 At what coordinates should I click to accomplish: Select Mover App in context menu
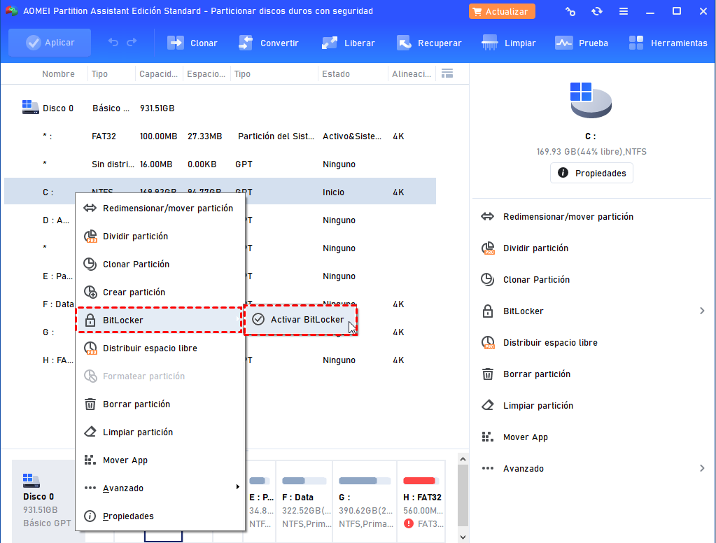pos(160,460)
